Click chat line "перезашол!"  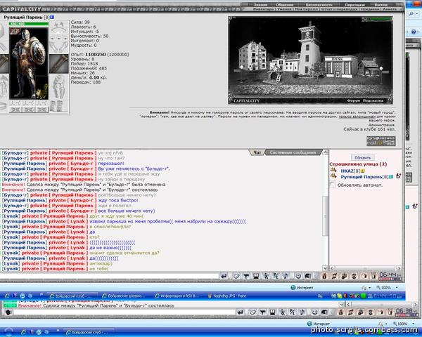pyautogui.click(x=111, y=164)
